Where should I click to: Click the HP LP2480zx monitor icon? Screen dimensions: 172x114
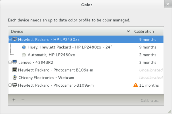point(15,39)
